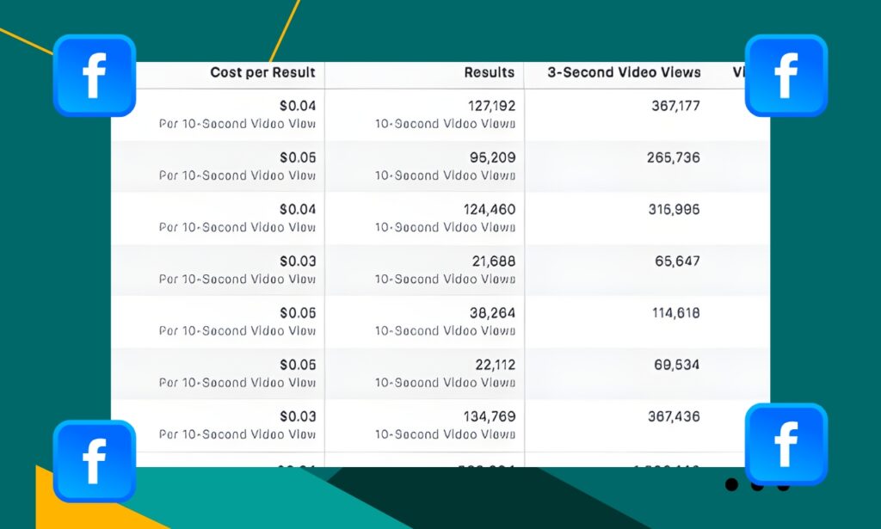Click the first black carousel dot
Screen dimensions: 881x529
(731, 485)
